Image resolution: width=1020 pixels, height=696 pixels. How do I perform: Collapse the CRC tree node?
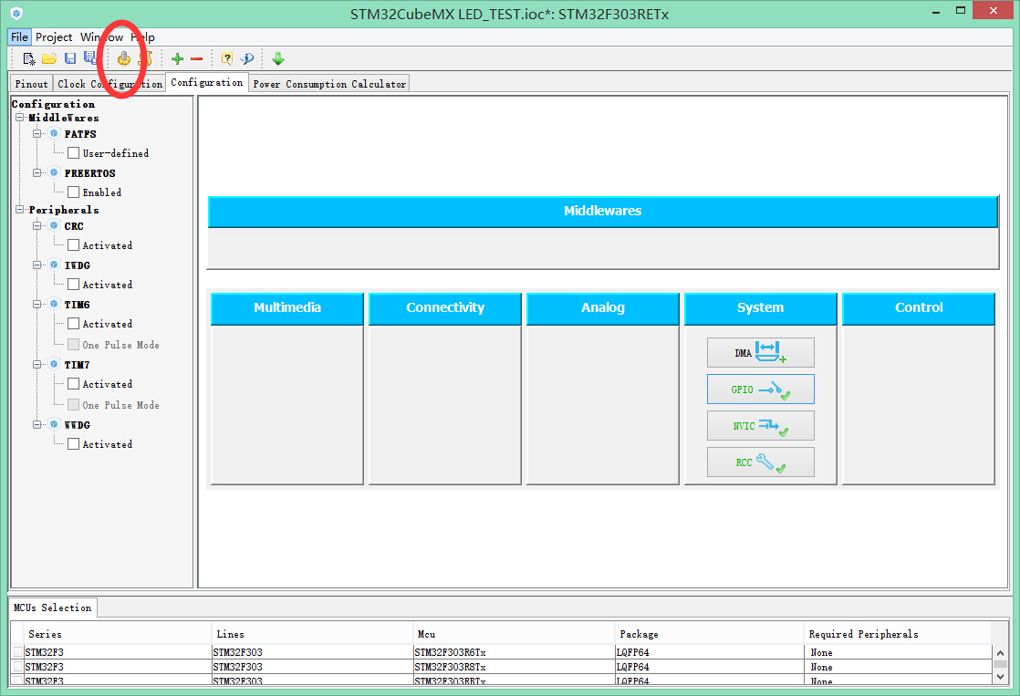pos(37,225)
